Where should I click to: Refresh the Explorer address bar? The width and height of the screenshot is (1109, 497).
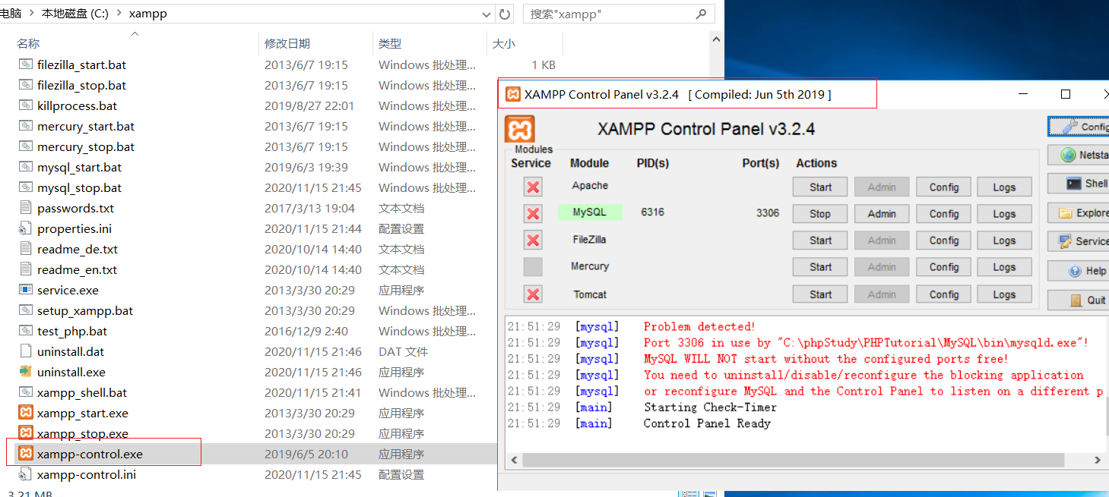[x=505, y=14]
